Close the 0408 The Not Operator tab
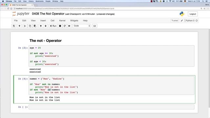The width and height of the screenshot is (210, 118). tap(32, 5)
